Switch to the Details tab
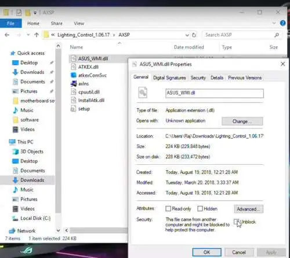The image size is (290, 258). (217, 78)
